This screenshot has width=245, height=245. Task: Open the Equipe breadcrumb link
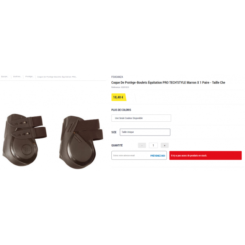pyautogui.click(x=5, y=77)
